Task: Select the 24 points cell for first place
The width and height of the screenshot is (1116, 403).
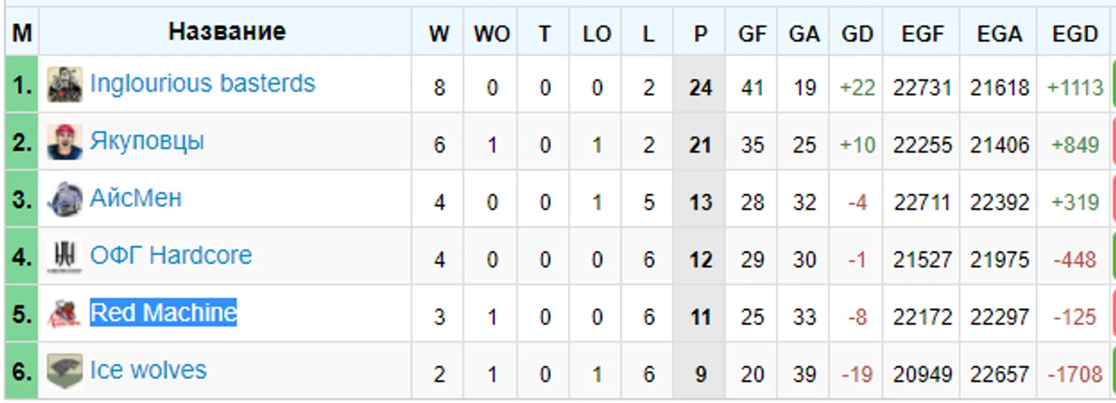Action: [700, 87]
